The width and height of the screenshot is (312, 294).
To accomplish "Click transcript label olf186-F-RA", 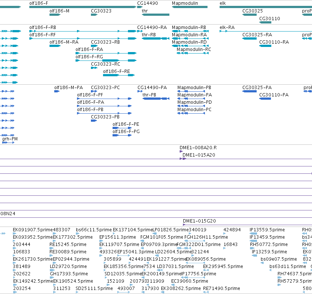I will (x=89, y=49).
